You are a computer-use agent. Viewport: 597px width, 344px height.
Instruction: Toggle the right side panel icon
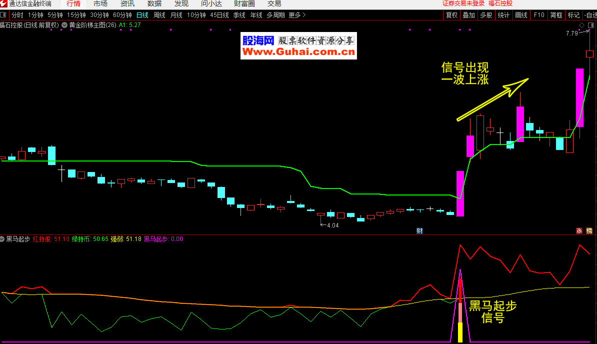point(590,25)
